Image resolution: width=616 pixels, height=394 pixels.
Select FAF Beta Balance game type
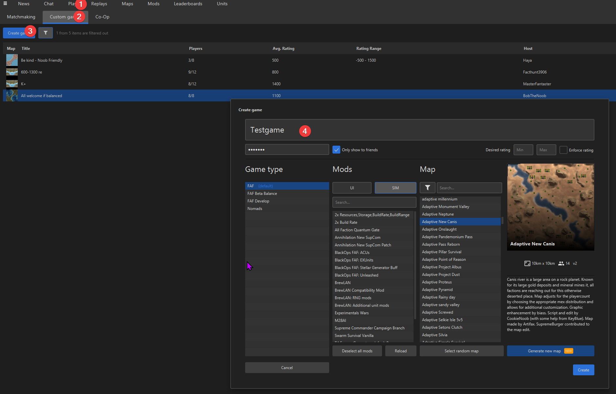click(287, 193)
